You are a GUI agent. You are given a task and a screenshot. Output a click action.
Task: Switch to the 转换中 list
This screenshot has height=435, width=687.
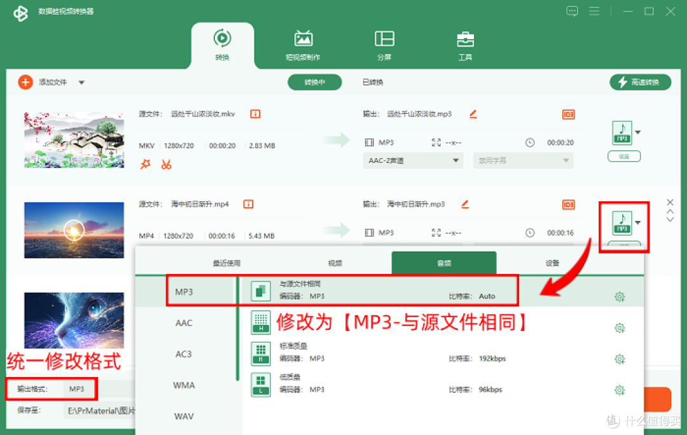315,82
